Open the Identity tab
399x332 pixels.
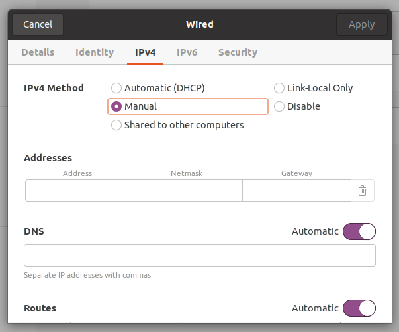coord(95,52)
